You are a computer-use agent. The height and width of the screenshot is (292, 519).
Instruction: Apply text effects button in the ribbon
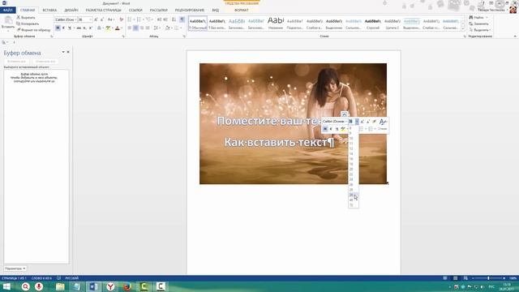click(x=99, y=28)
